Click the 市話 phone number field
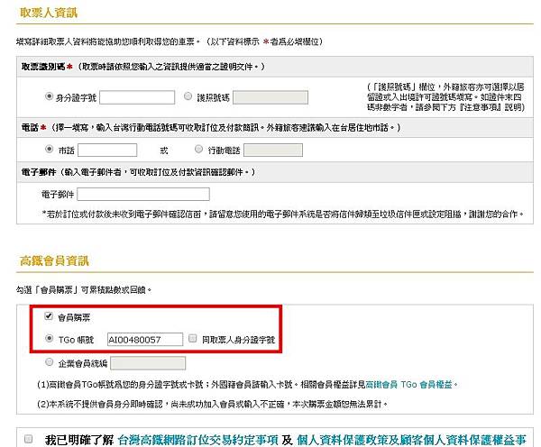541x447 pixels. click(107, 150)
